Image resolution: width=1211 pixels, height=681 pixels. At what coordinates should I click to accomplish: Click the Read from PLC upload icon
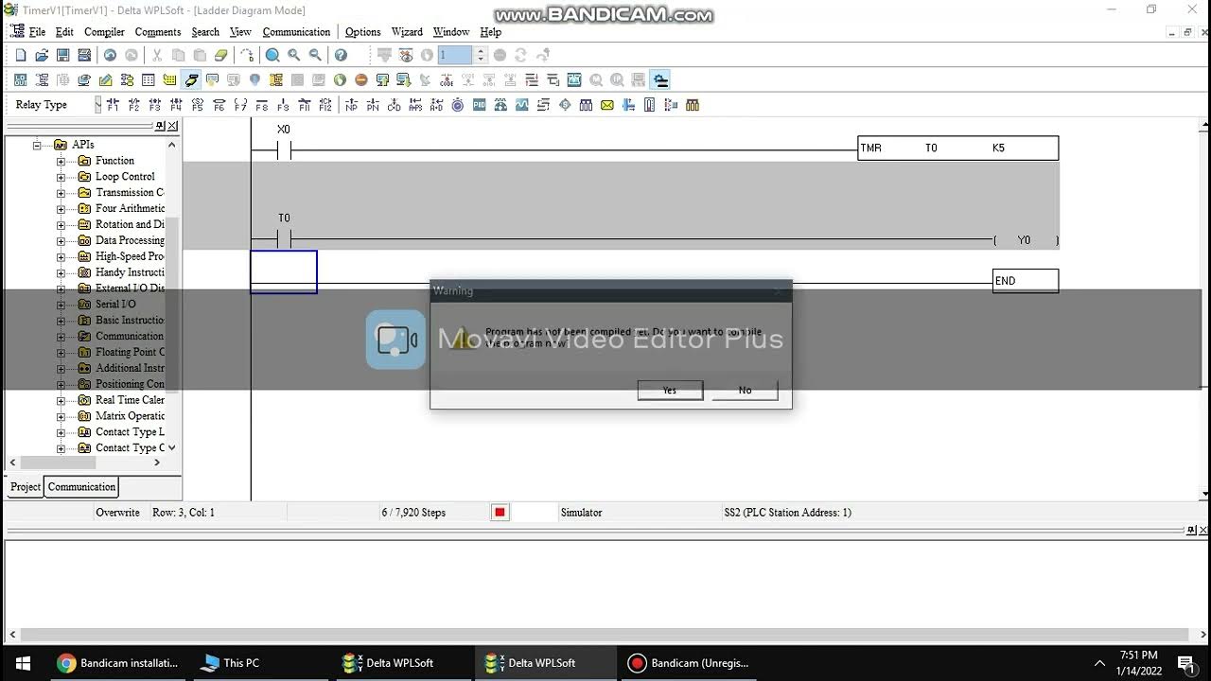click(x=382, y=80)
